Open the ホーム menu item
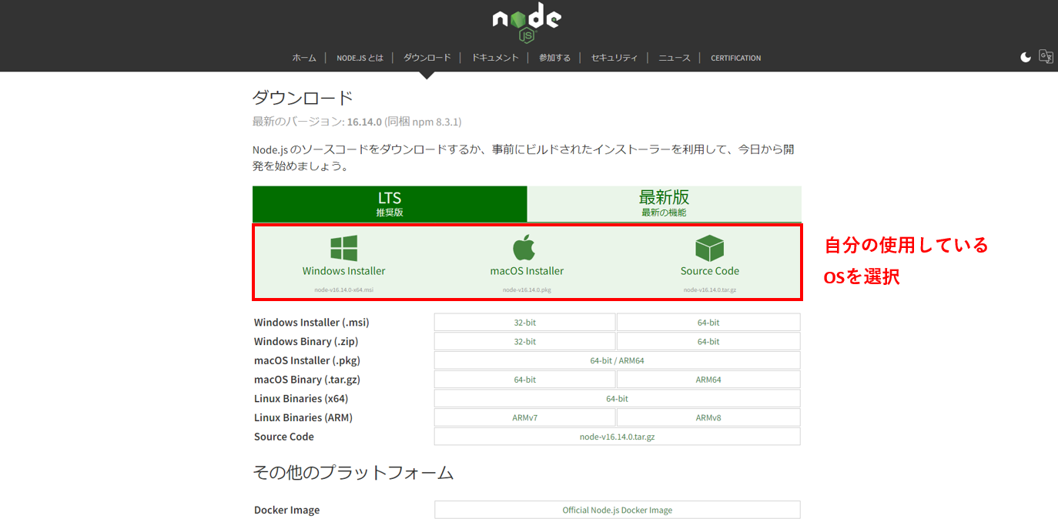Viewport: 1058px width, 519px height. [304, 58]
